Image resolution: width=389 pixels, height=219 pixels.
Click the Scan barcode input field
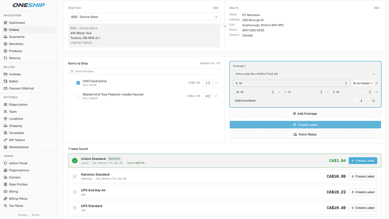(144, 71)
